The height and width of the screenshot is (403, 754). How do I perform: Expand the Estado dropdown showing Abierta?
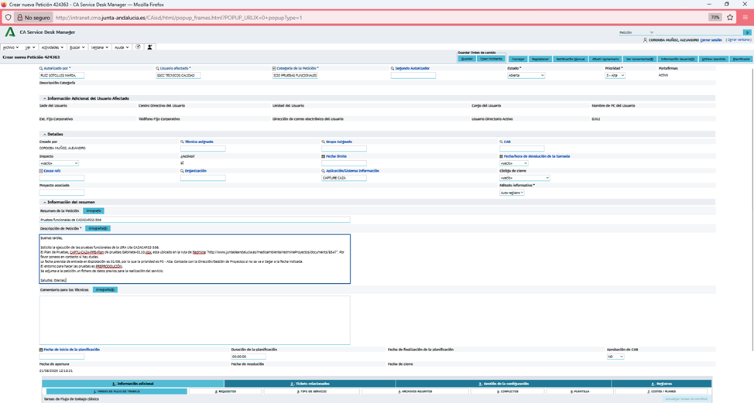526,75
